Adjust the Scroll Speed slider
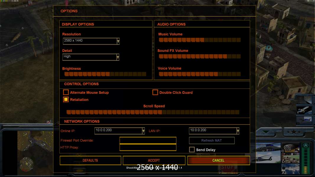The height and width of the screenshot is (177, 315). pos(153,112)
